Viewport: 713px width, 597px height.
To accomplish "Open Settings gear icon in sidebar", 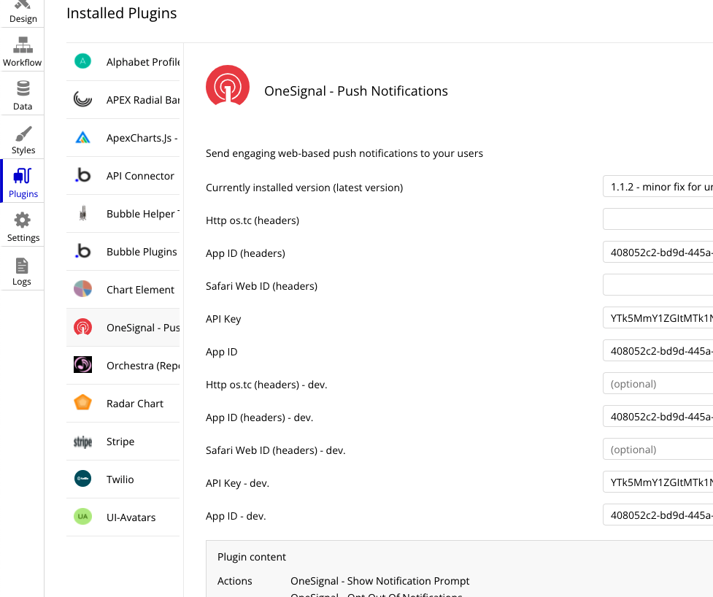I will [x=23, y=220].
